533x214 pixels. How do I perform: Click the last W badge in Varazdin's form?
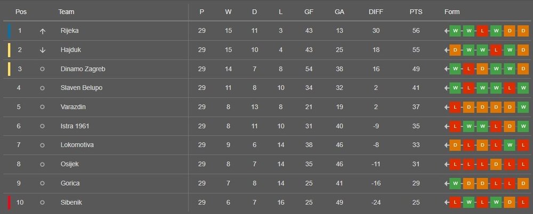point(523,107)
